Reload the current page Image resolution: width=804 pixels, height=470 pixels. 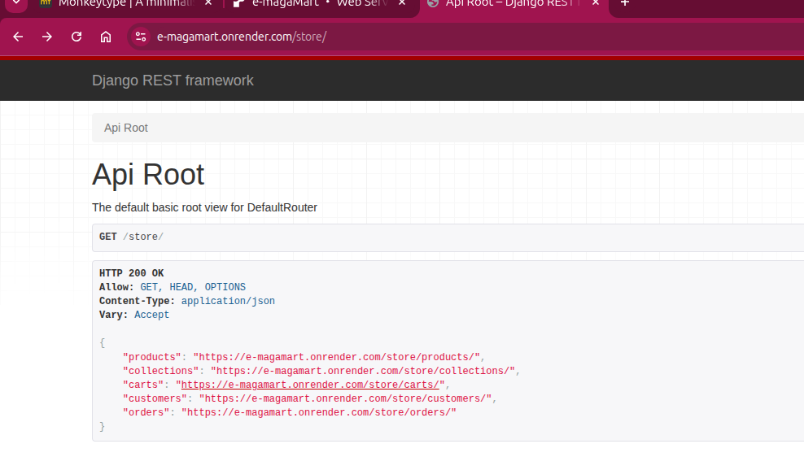pyautogui.click(x=76, y=37)
